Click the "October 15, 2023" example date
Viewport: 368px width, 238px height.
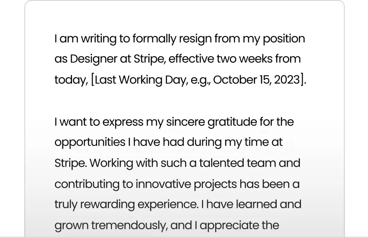coord(256,80)
